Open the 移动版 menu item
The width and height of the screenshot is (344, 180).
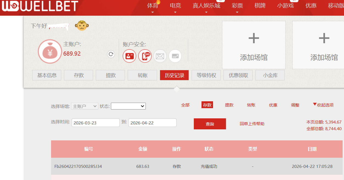(x=336, y=6)
